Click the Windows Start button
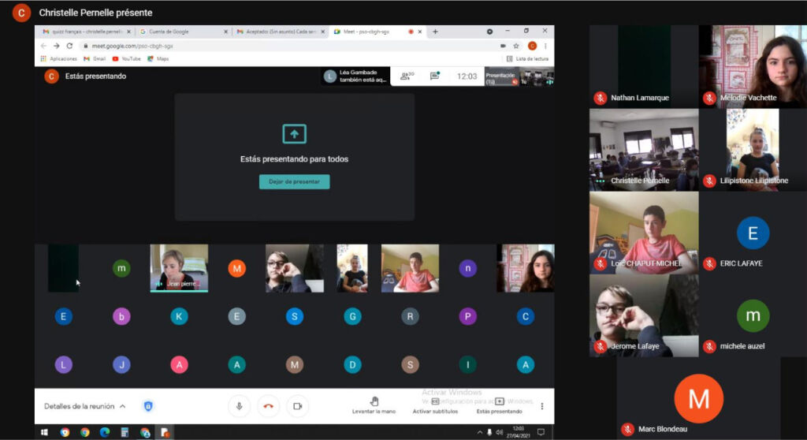 (x=44, y=432)
